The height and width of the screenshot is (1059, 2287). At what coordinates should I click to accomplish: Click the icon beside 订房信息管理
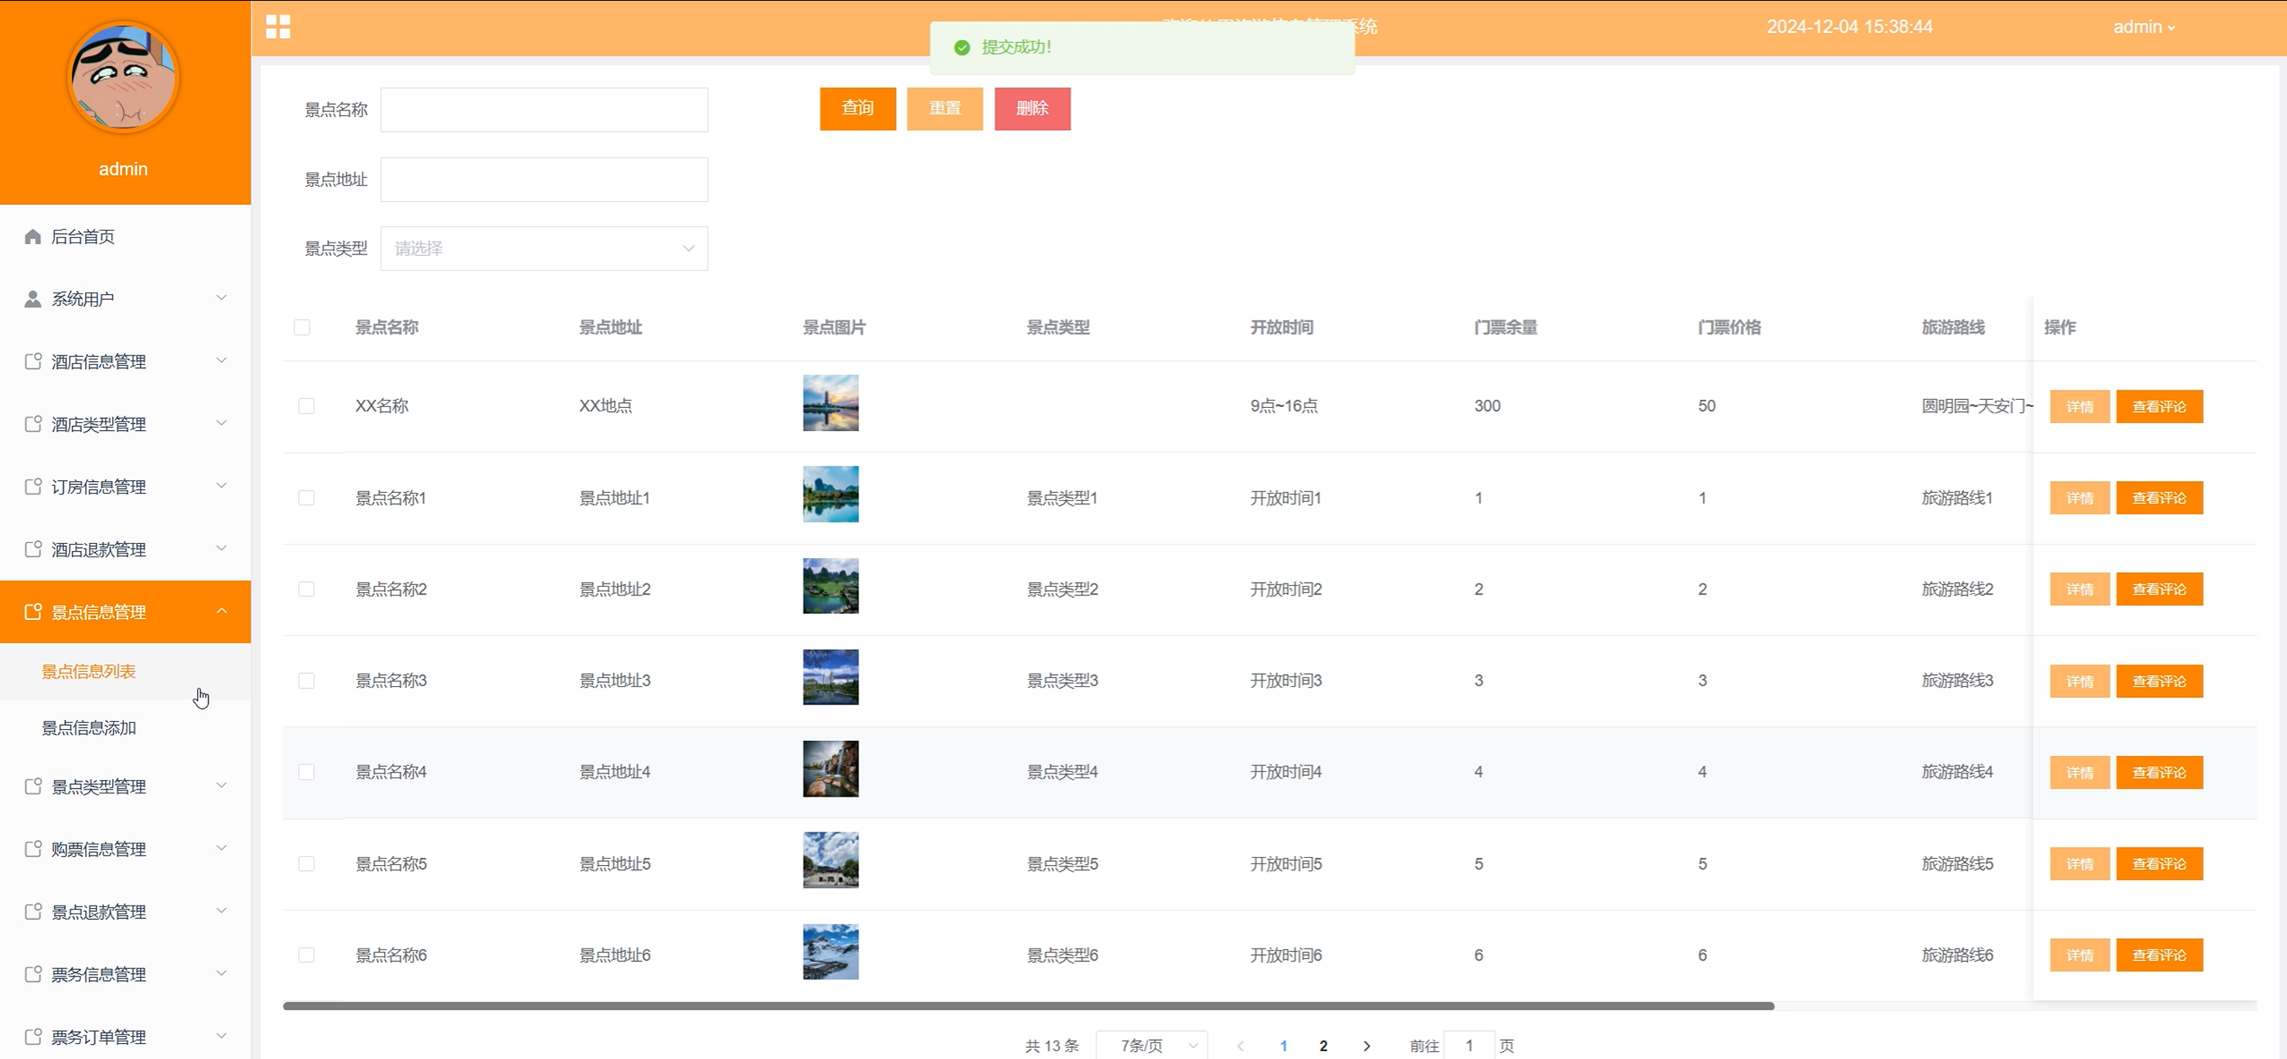(x=33, y=487)
